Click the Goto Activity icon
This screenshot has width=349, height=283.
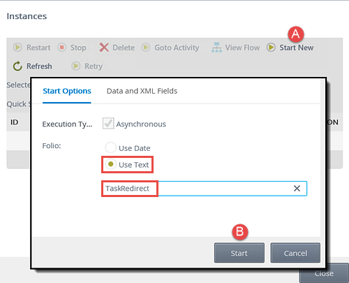(146, 48)
